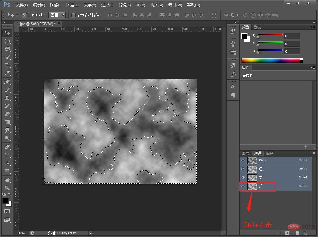Select the Elliptical Marquee tool
This screenshot has height=237, width=318.
tap(7, 41)
